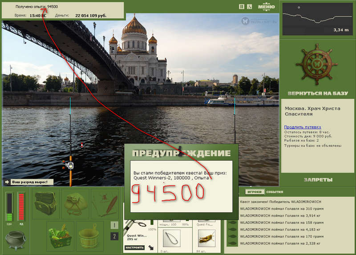
Task: Open the fishing backpack icon
Action: coord(45,203)
